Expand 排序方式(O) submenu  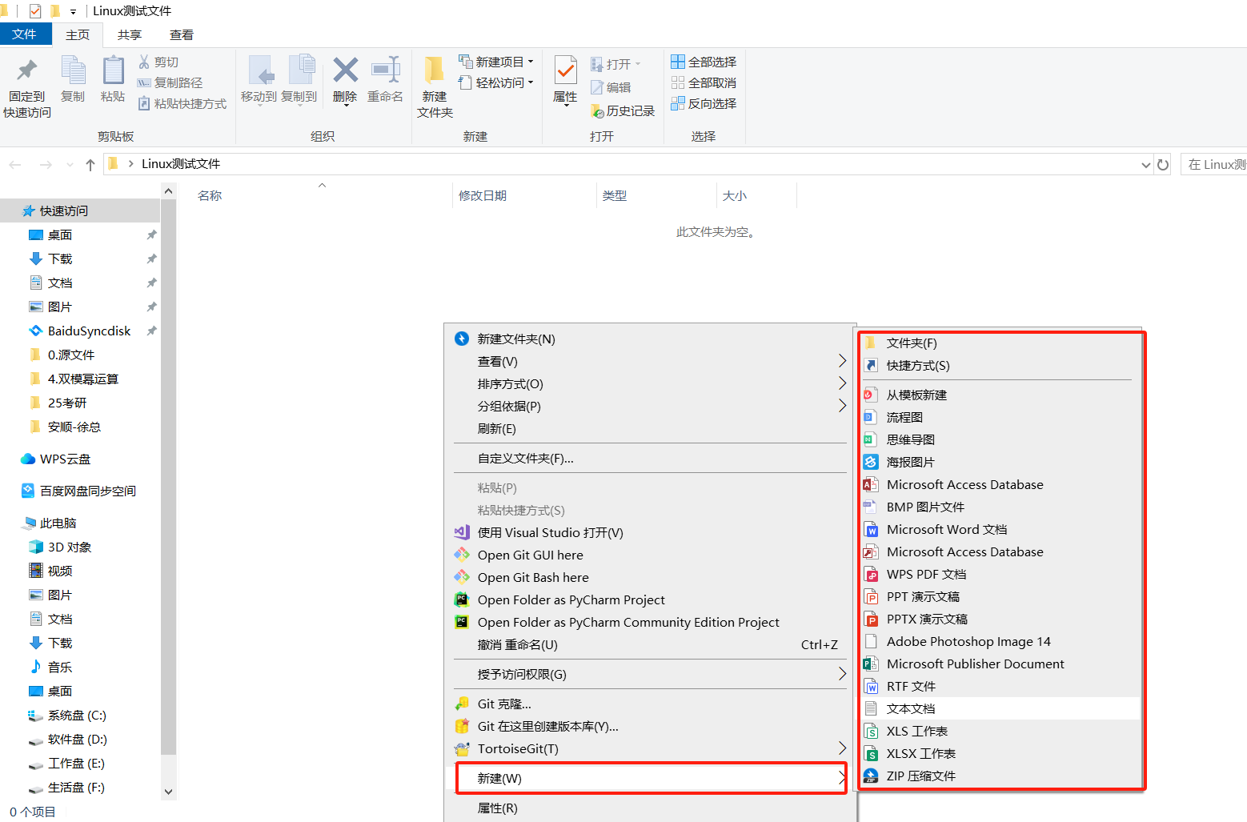pyautogui.click(x=650, y=383)
